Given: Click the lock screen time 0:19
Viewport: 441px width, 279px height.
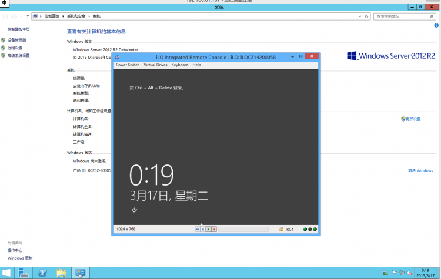Looking at the screenshot, I should (x=151, y=175).
